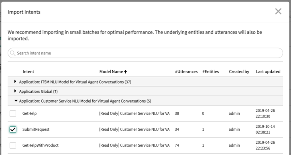Expand the ITSM NLU Model application group
Screen dimensions: 291x155
coord(15,81)
